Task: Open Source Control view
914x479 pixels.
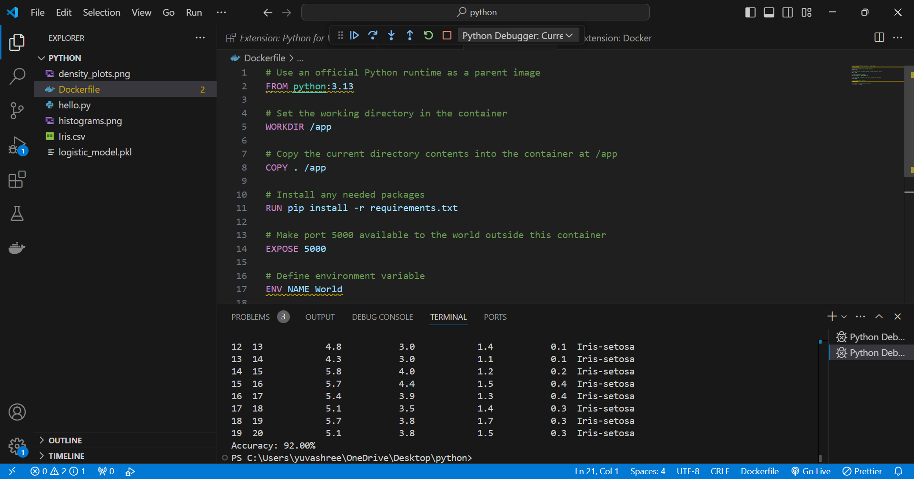Action: click(x=17, y=111)
